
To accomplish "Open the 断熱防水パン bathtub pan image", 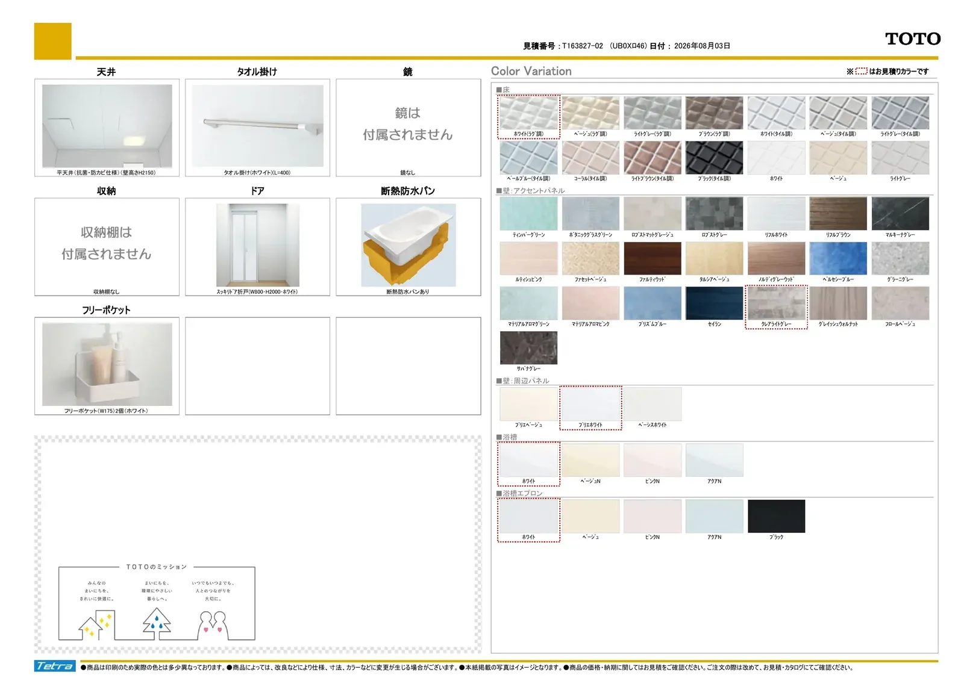I will (x=408, y=245).
